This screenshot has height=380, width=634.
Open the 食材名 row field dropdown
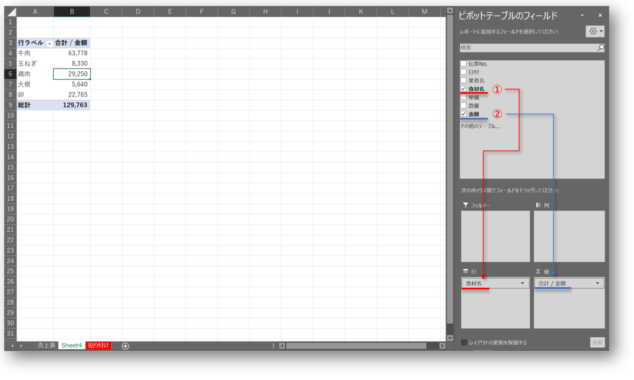(x=523, y=283)
